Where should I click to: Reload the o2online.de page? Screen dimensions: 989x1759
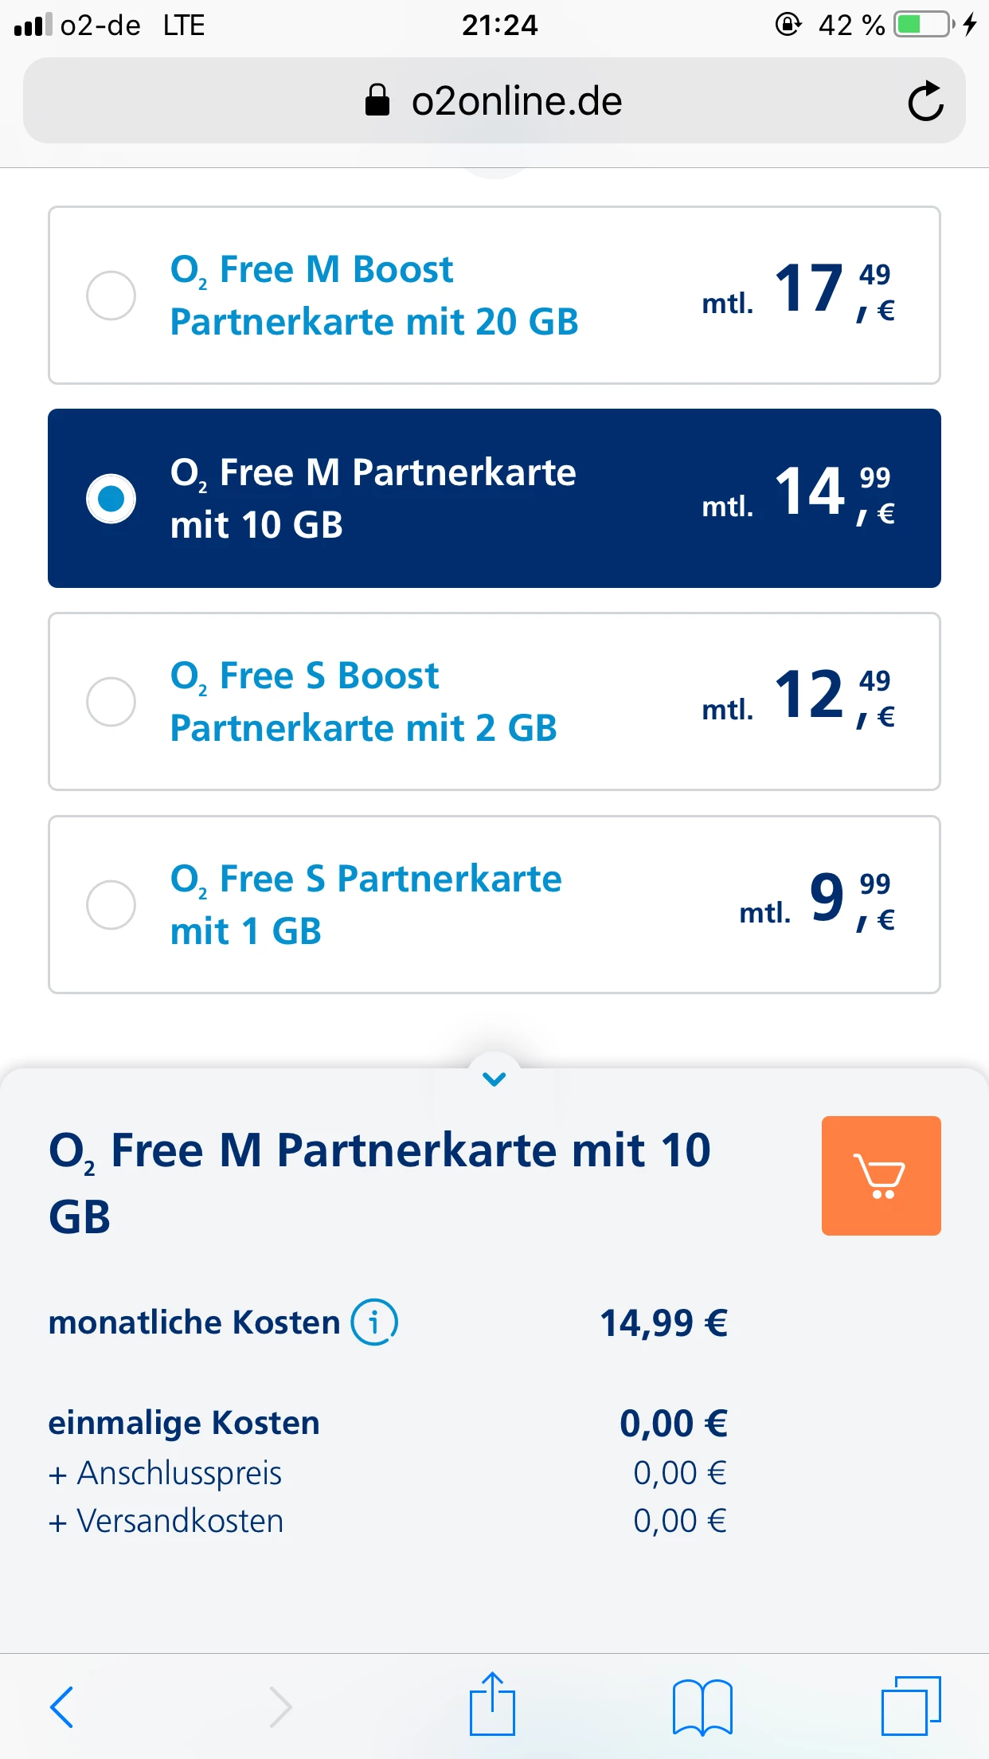[925, 101]
